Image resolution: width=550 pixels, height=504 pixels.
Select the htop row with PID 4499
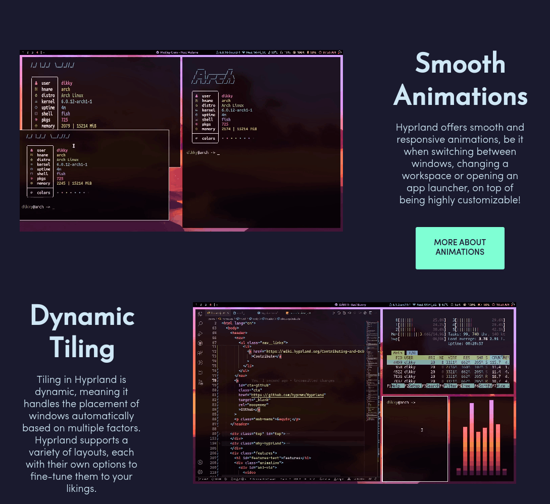(x=448, y=362)
